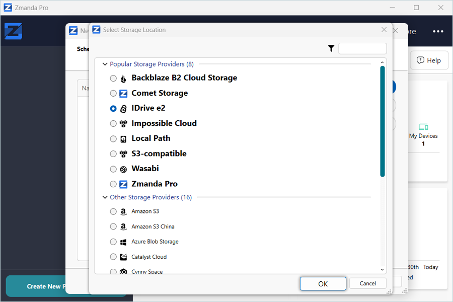Select the Amazon S3 China entry
Viewport: 453px width, 302px height.
tap(153, 226)
